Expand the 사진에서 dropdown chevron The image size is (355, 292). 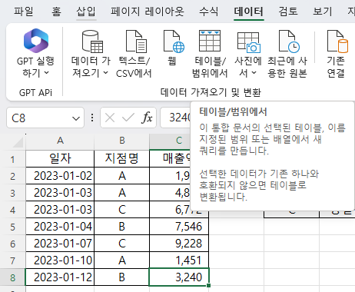pos(254,73)
